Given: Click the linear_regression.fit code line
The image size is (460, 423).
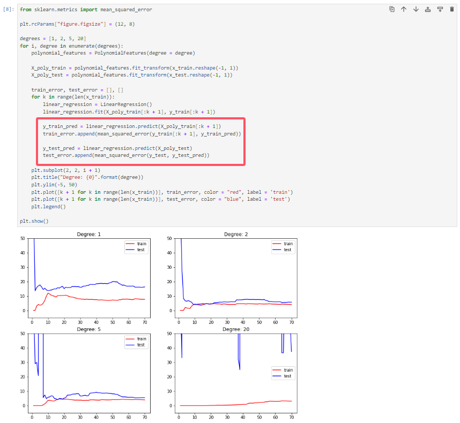Looking at the screenshot, I should (129, 112).
